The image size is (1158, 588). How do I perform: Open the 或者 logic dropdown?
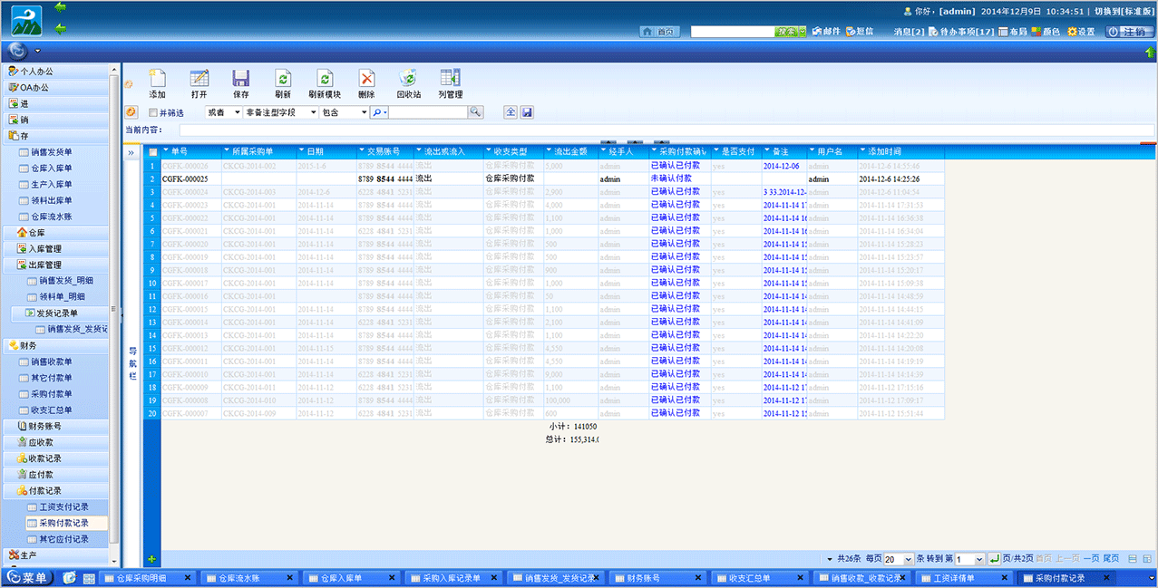[x=224, y=112]
